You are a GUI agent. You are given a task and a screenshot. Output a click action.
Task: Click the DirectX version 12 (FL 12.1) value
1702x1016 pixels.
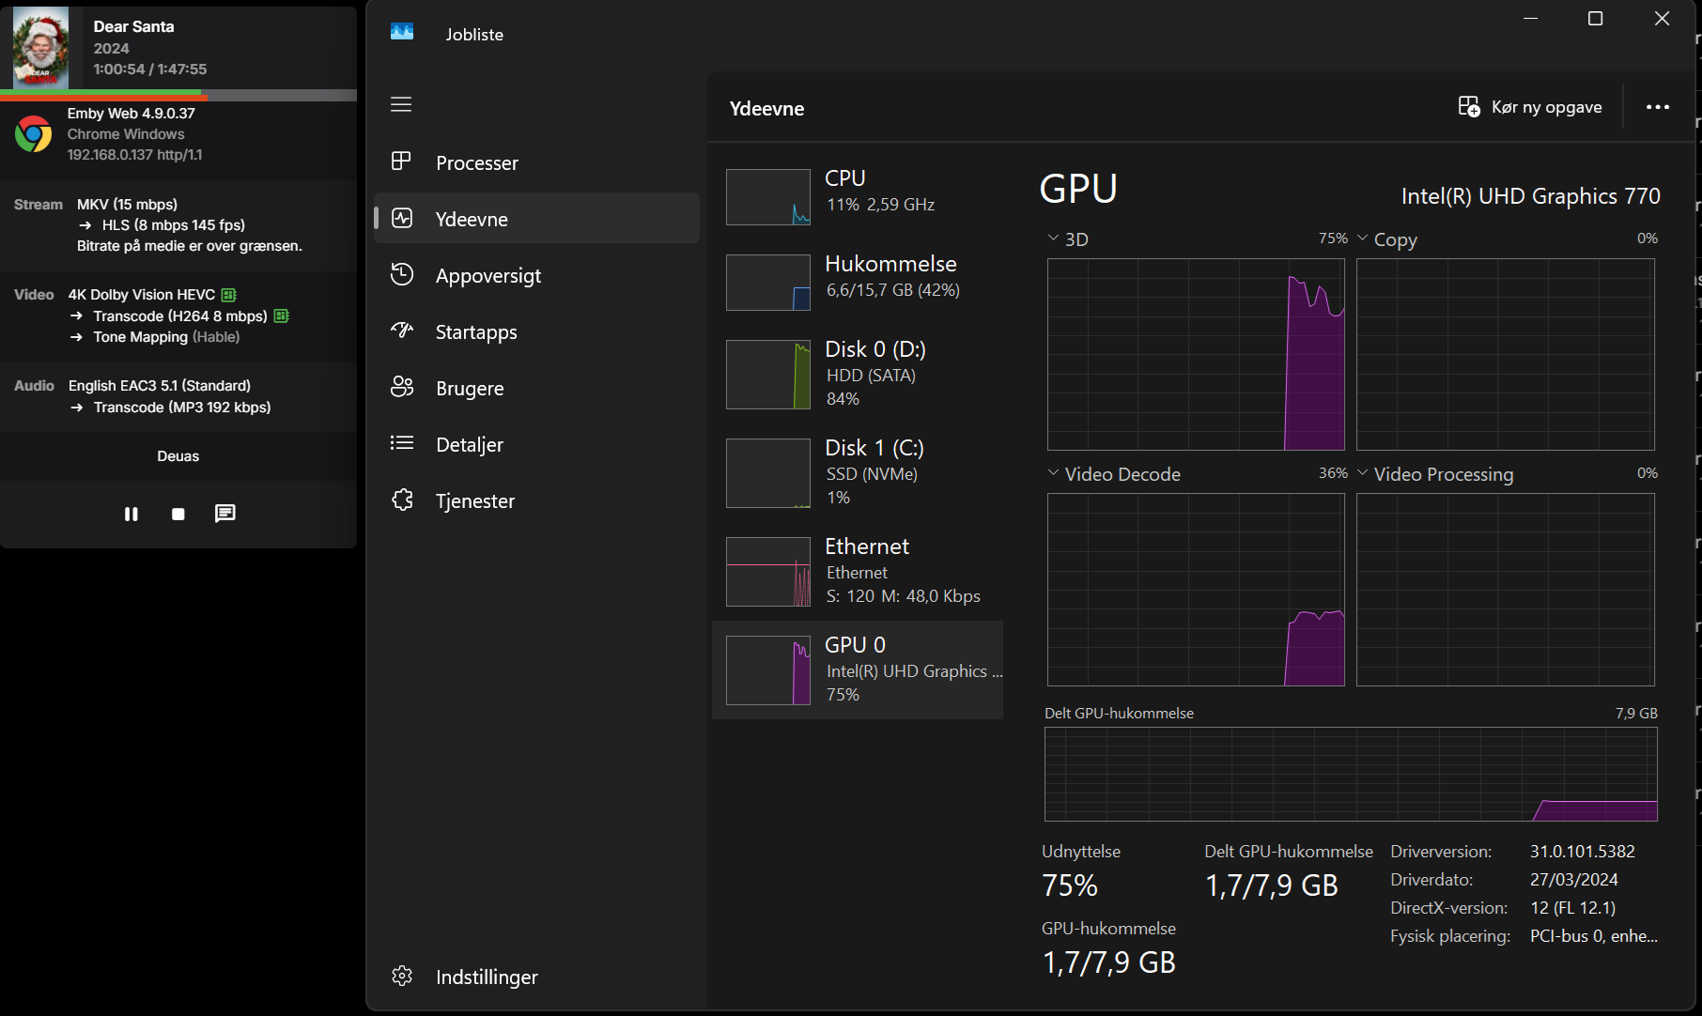[x=1573, y=908]
